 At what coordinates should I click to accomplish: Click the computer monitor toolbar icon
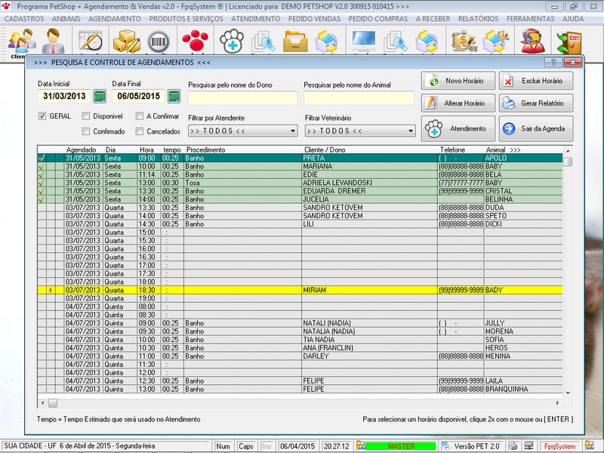click(364, 41)
